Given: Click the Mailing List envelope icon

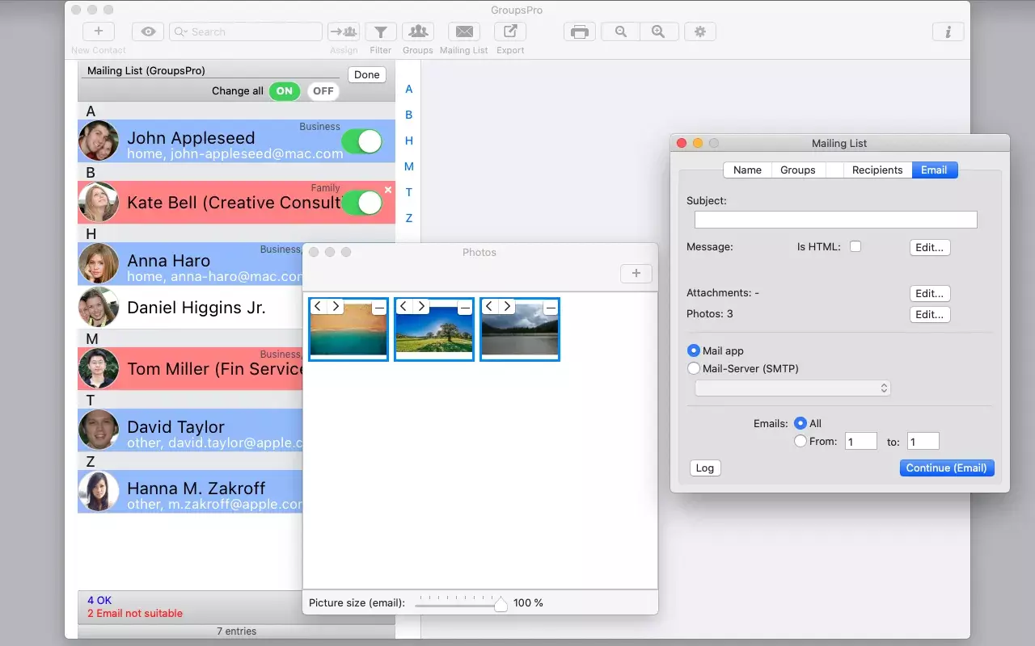Looking at the screenshot, I should point(464,32).
